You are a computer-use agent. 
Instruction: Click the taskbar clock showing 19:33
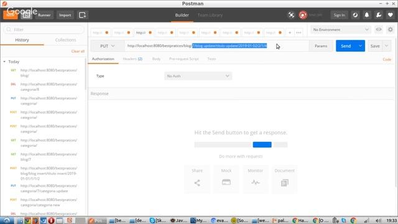coord(391,220)
